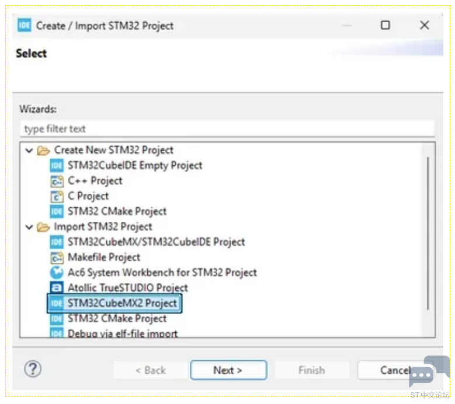Collapse the Import STM32 Project group

click(x=29, y=227)
